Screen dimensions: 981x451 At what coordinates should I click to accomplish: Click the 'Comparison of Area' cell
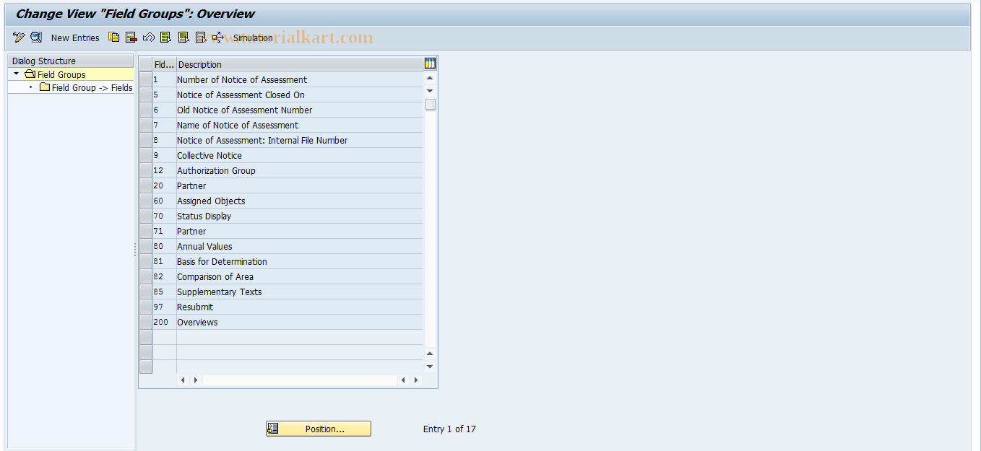(300, 276)
